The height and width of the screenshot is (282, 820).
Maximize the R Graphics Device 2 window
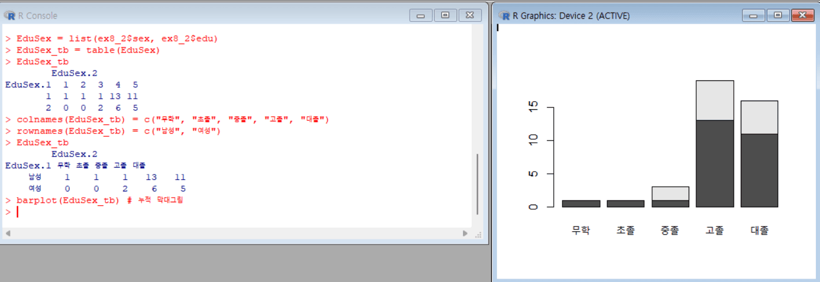pos(777,16)
